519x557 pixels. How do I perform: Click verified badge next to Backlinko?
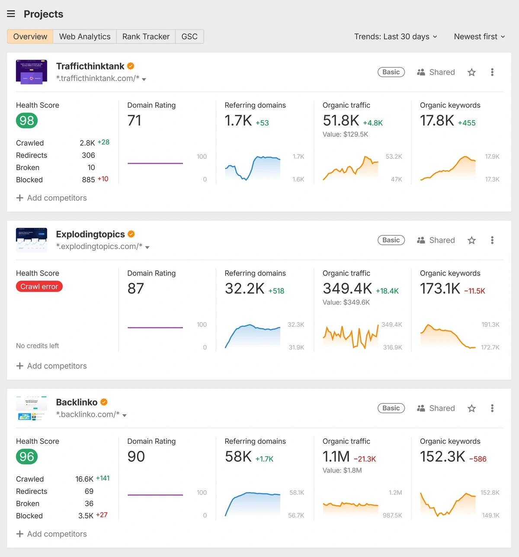pyautogui.click(x=104, y=402)
